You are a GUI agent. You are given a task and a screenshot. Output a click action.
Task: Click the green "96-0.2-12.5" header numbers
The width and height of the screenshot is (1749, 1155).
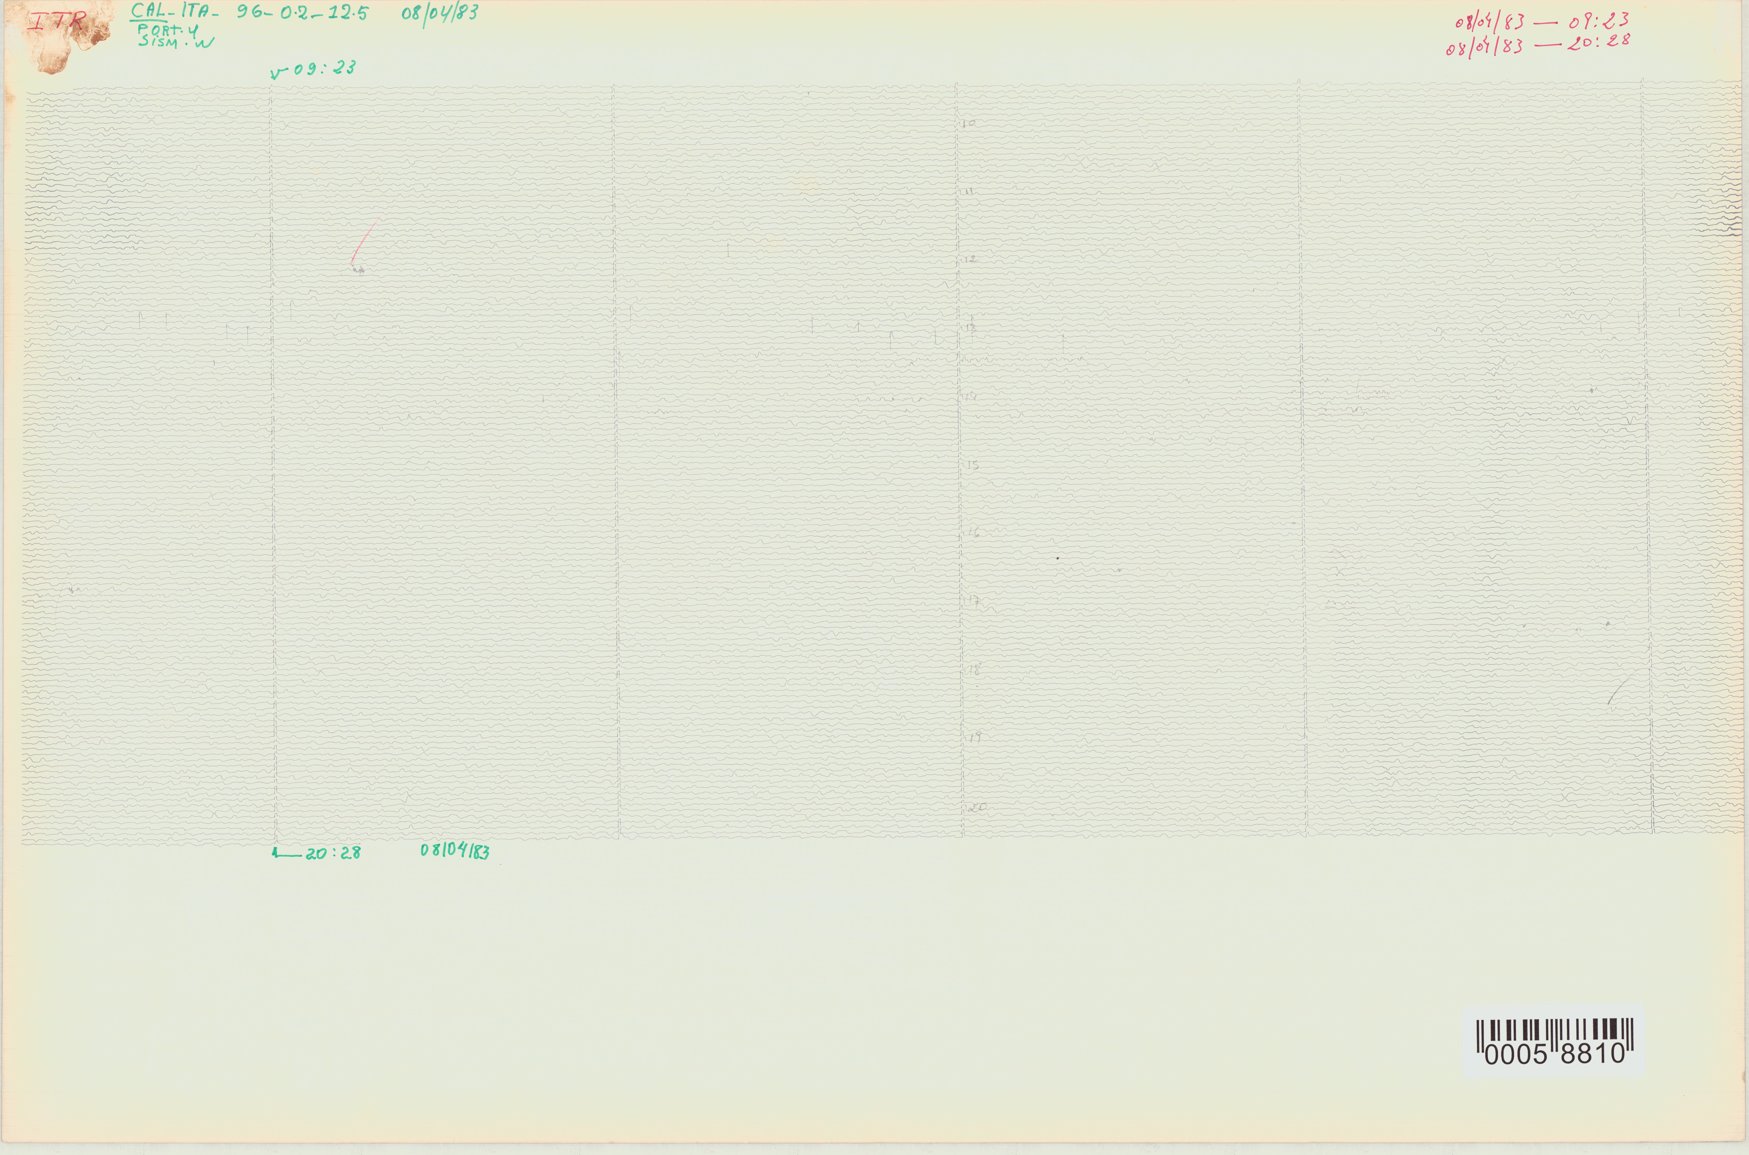click(303, 12)
